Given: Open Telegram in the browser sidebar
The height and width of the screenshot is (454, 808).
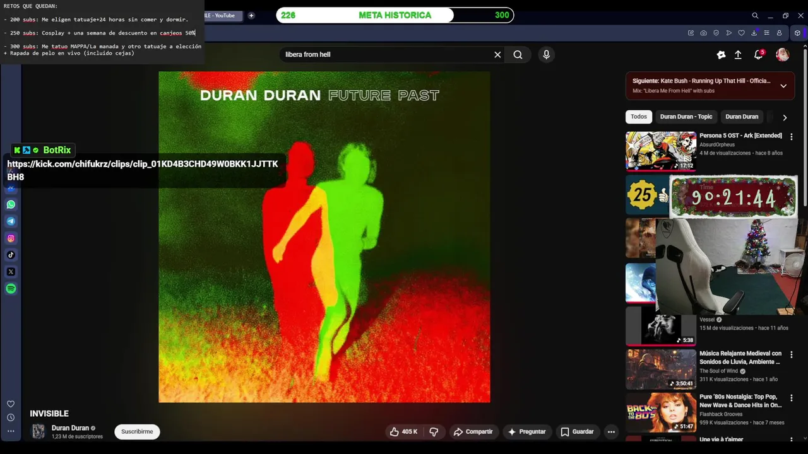Looking at the screenshot, I should (11, 221).
